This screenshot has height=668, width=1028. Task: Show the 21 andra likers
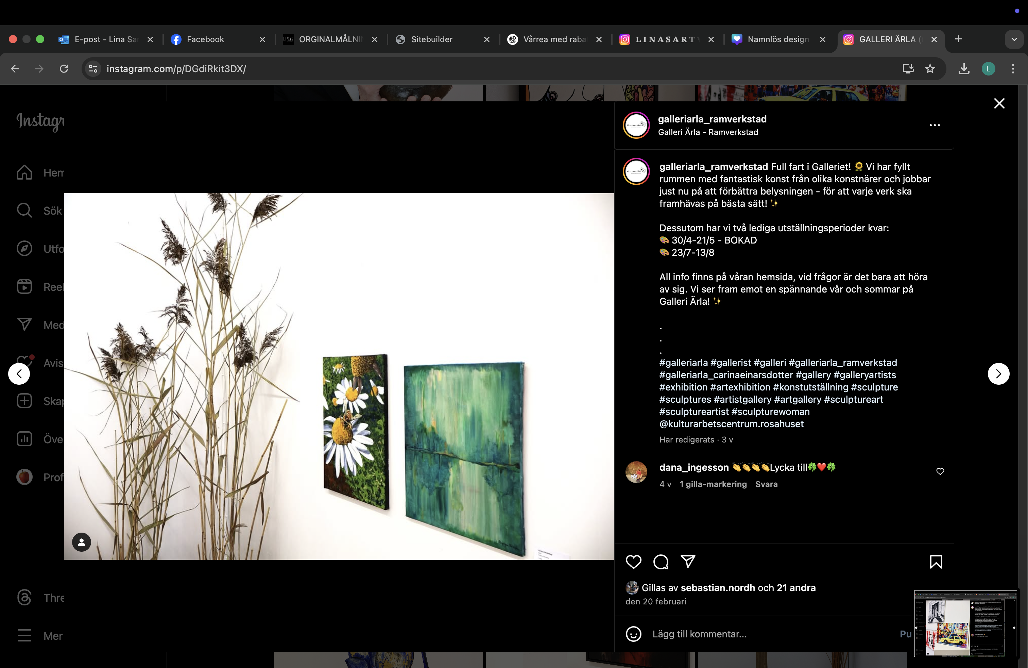796,588
